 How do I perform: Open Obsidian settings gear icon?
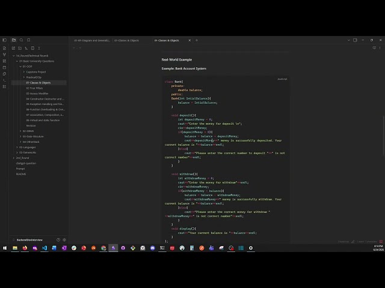pos(64,240)
